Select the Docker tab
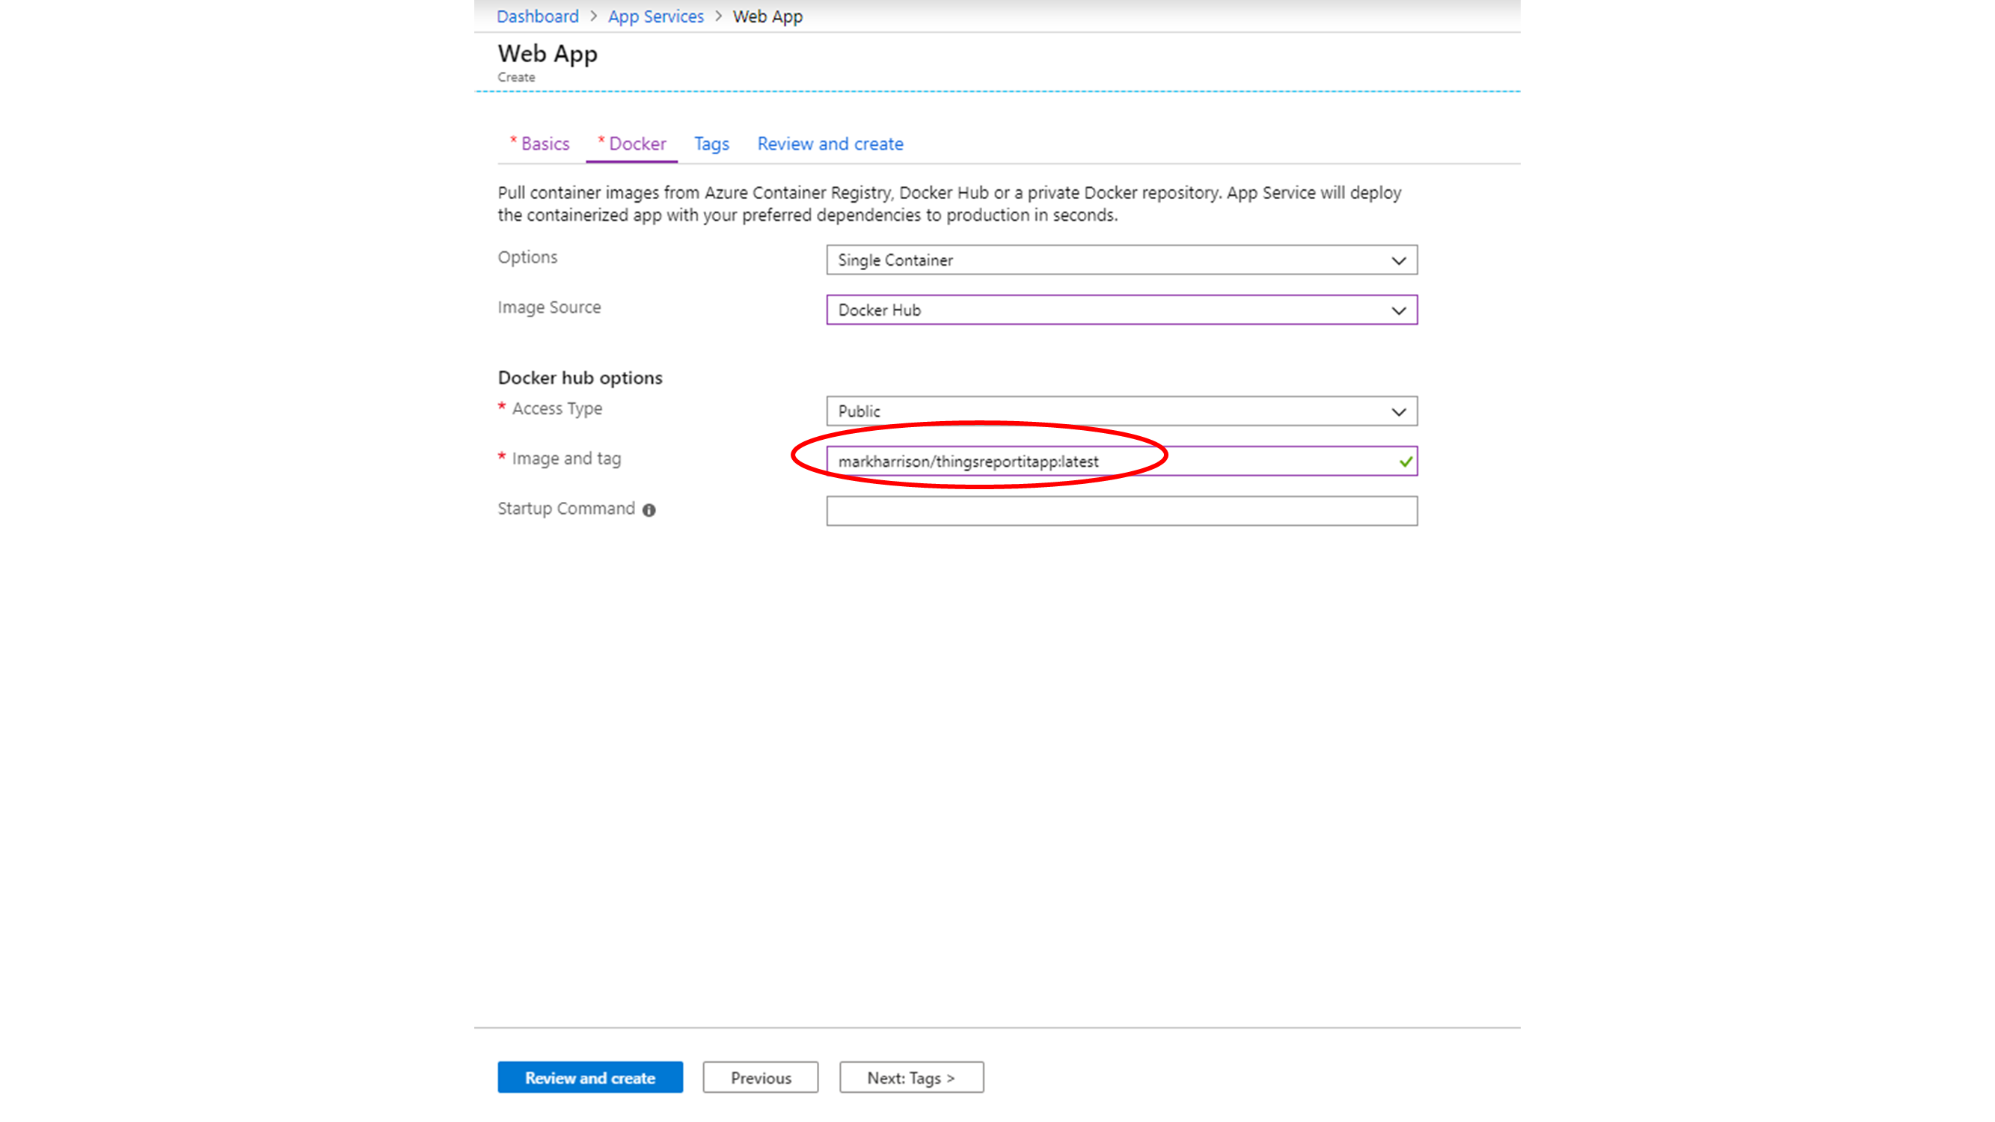 pos(637,144)
